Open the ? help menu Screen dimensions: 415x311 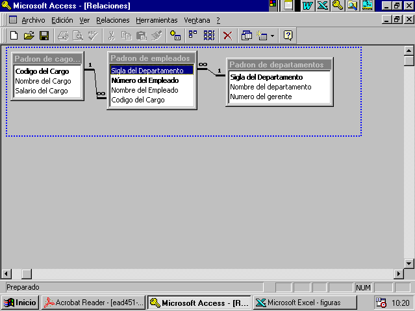coord(218,20)
